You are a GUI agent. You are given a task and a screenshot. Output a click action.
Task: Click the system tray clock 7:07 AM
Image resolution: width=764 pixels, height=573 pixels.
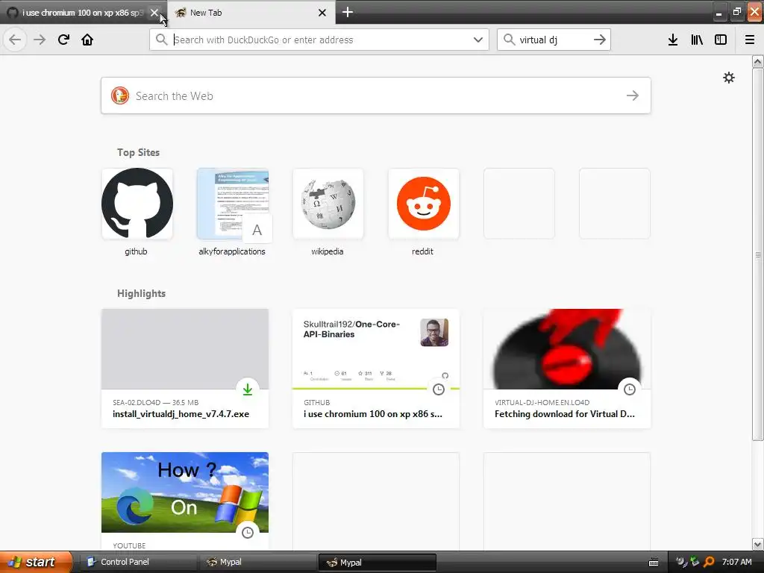pos(736,562)
